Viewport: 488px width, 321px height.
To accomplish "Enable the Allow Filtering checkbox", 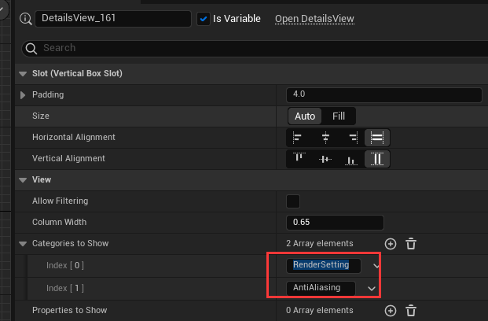I will [x=293, y=201].
